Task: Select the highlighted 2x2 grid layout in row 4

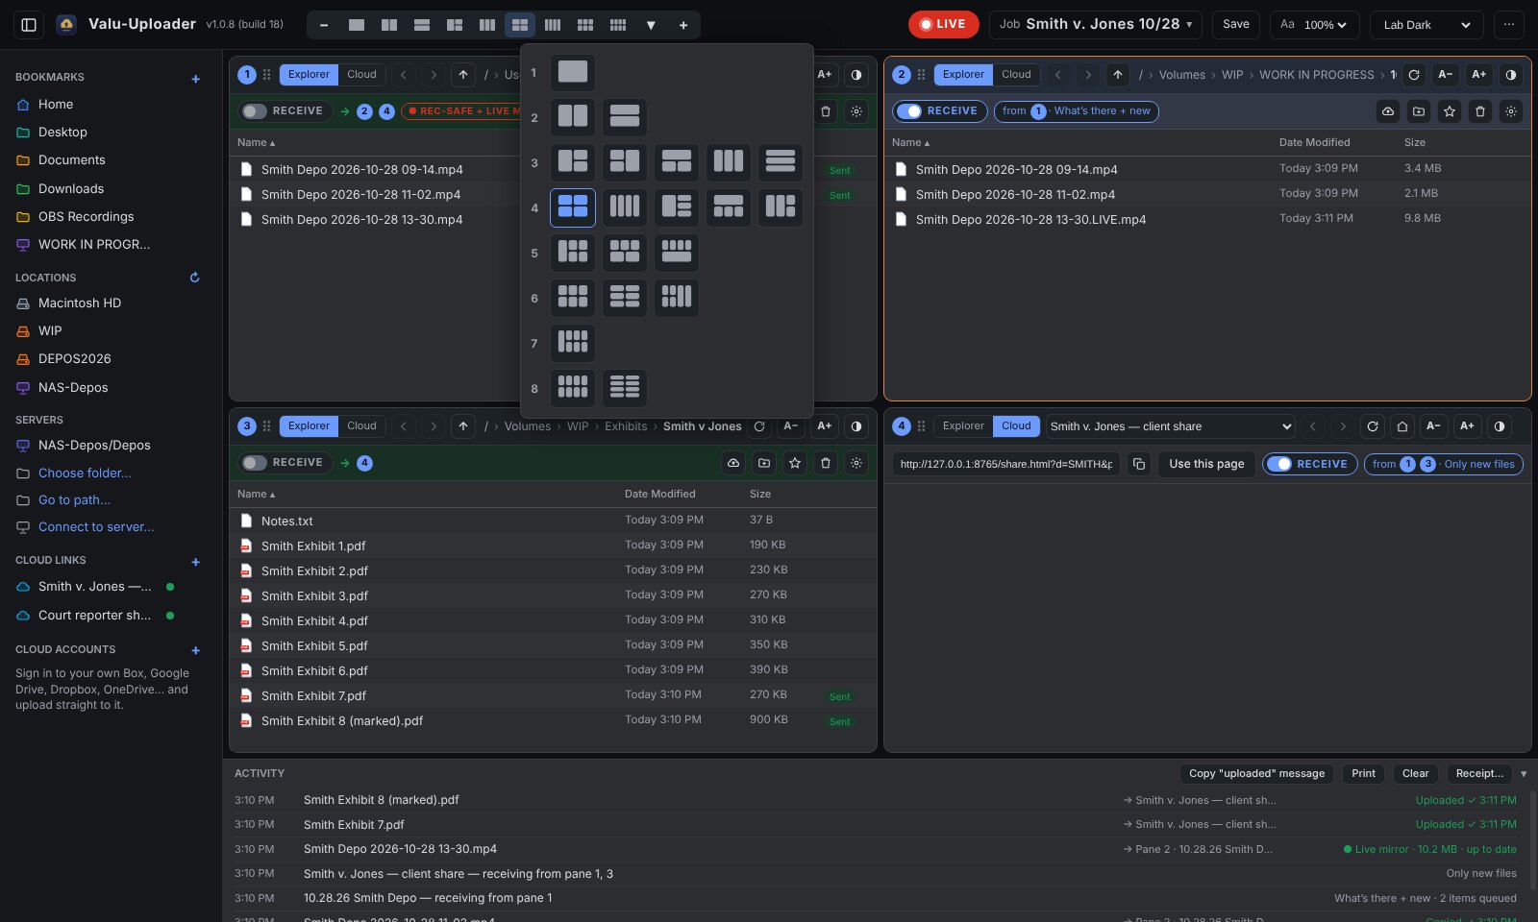Action: pos(573,207)
